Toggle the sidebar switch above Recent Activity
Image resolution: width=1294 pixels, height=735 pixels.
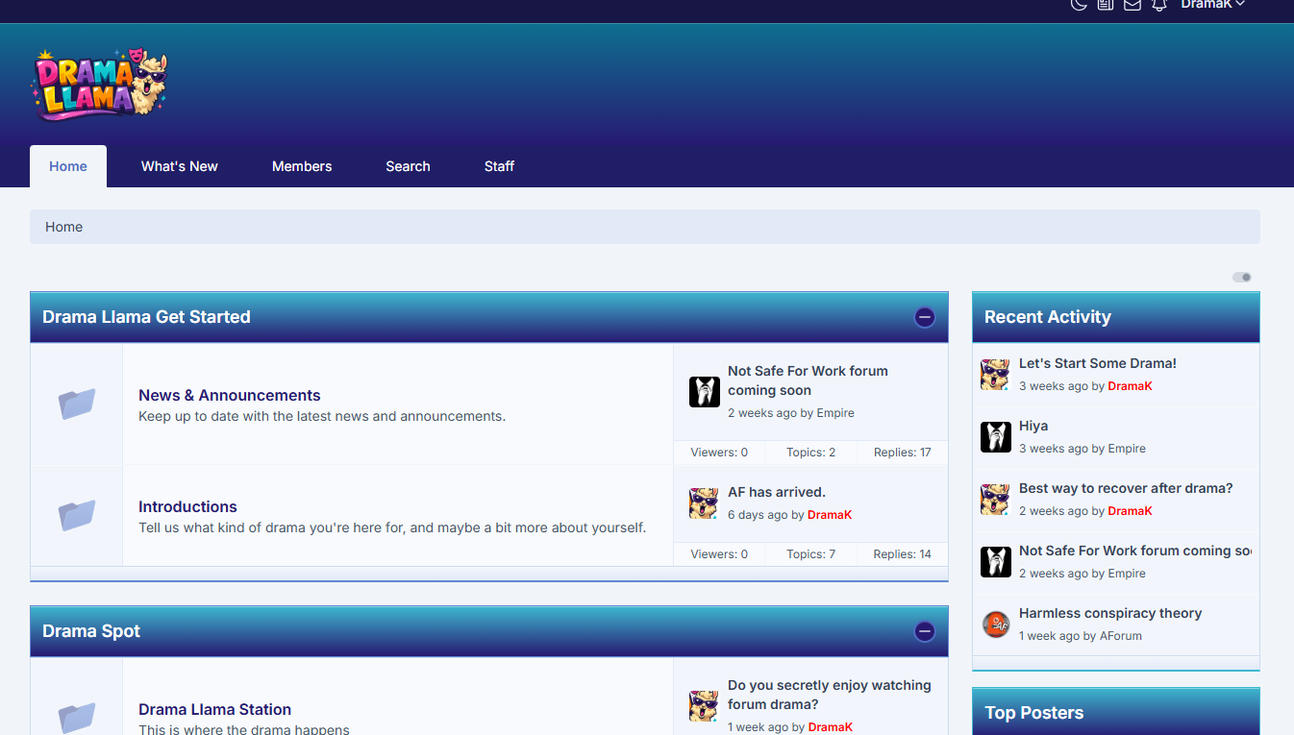[x=1242, y=277]
